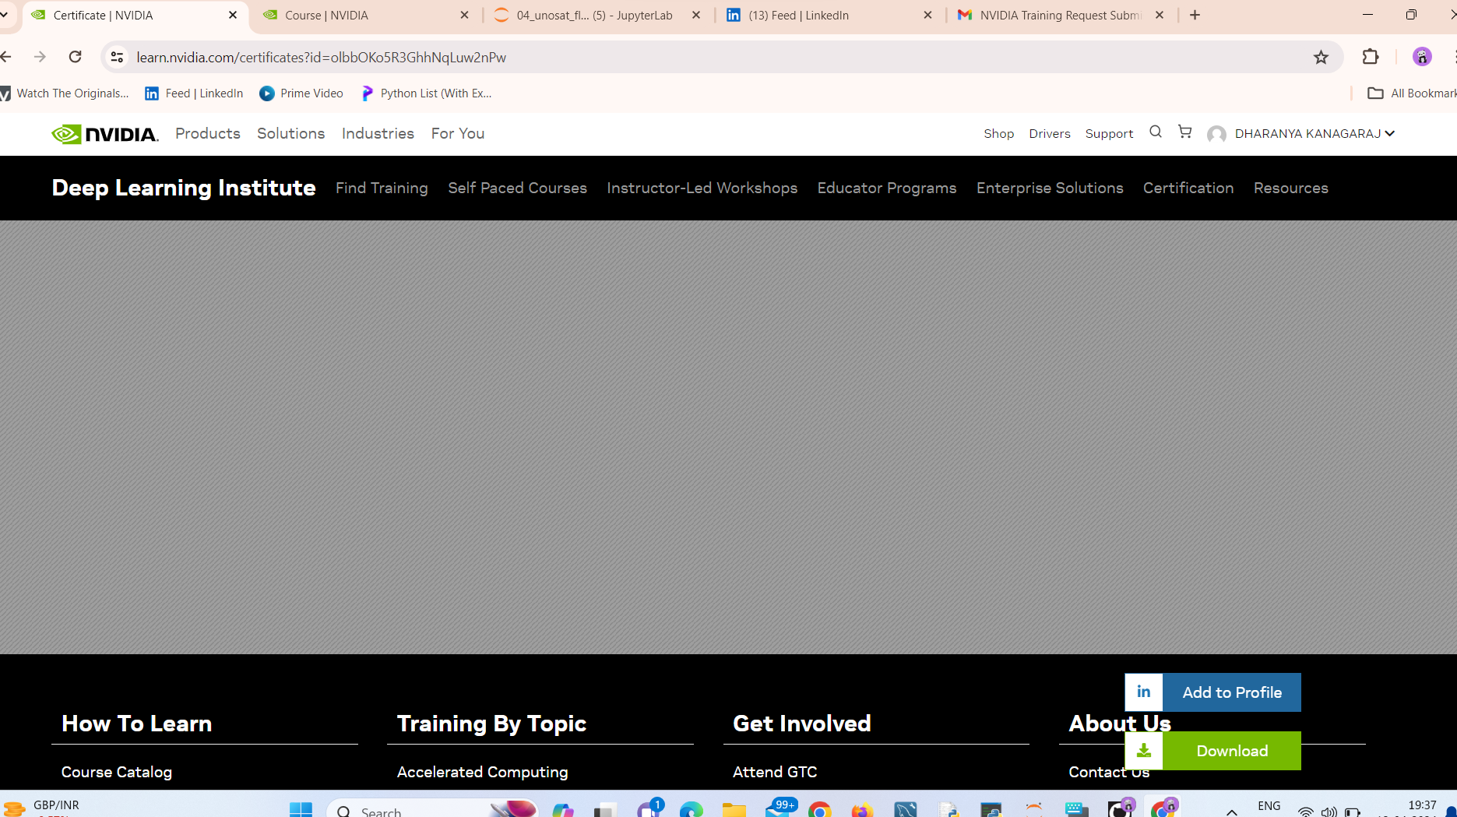
Task: Open the Wi-Fi network tray icon
Action: coord(1306,812)
